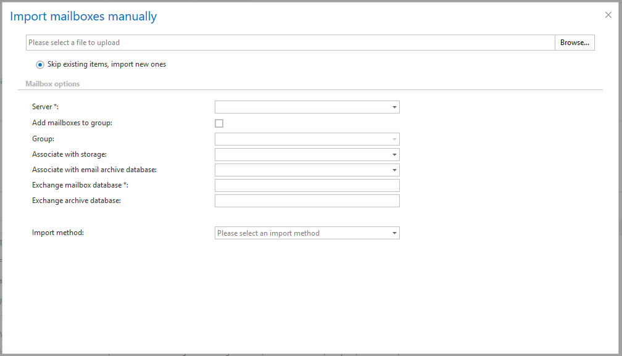Click the Import mailboxes manually title
This screenshot has height=356, width=622.
tap(83, 17)
